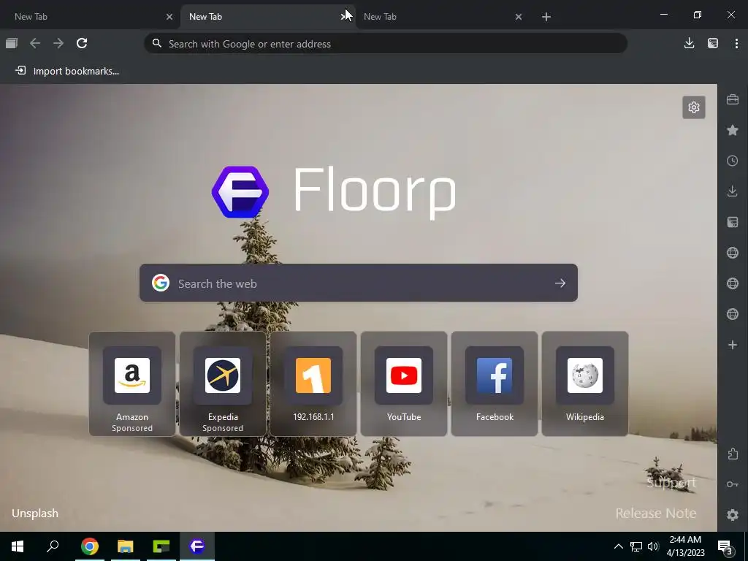This screenshot has width=748, height=561.
Task: Open the Bookmarks star icon in the sidebar
Action: (x=733, y=130)
